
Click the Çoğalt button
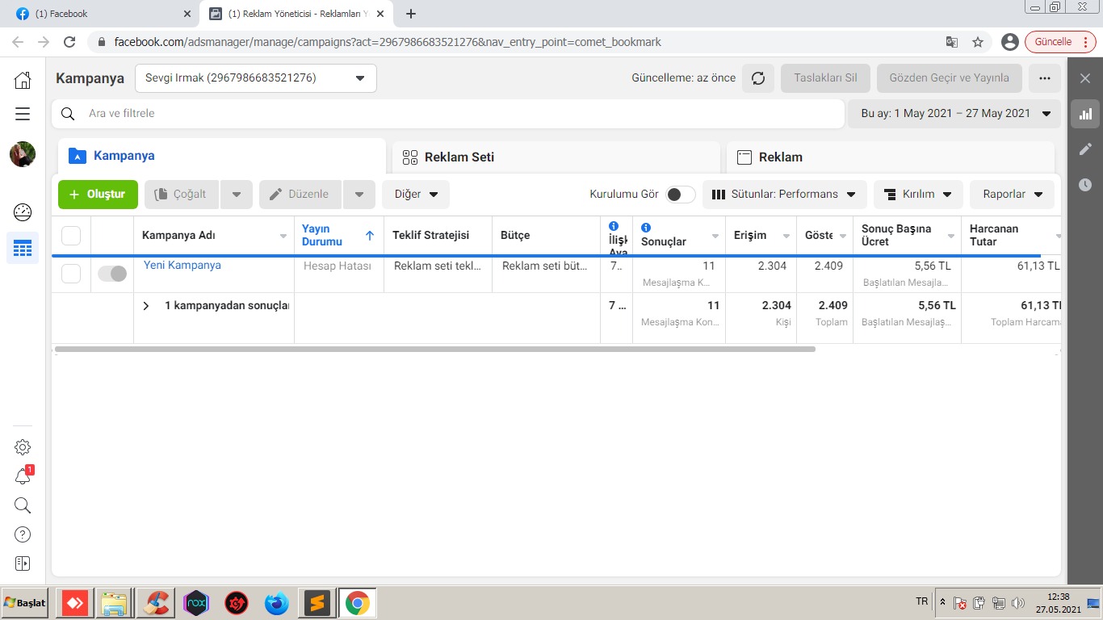click(182, 195)
